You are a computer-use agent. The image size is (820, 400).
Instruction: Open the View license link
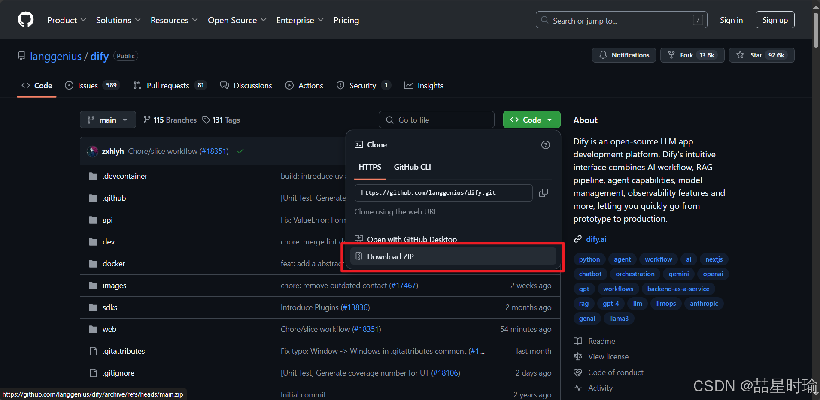click(601, 357)
